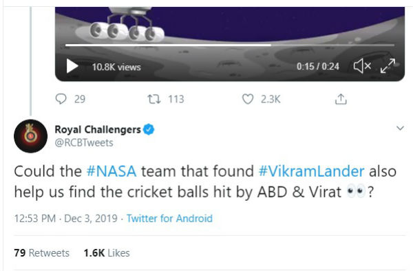Play the video with 10.8K views
Image resolution: width=413 pixels, height=271 pixels.
pos(72,66)
